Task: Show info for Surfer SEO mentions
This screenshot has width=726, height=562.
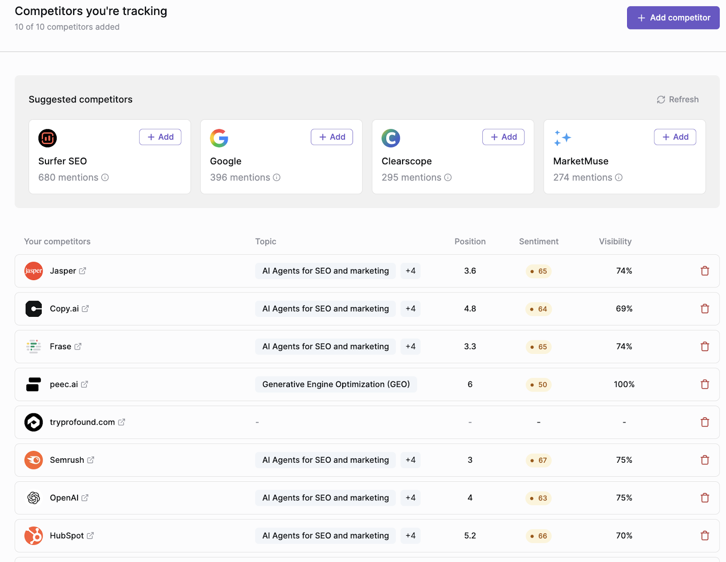Action: coord(105,178)
